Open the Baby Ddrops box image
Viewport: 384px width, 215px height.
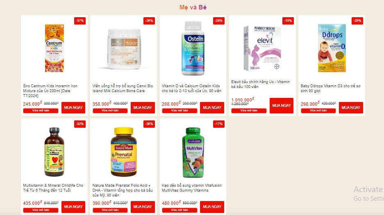(x=332, y=48)
